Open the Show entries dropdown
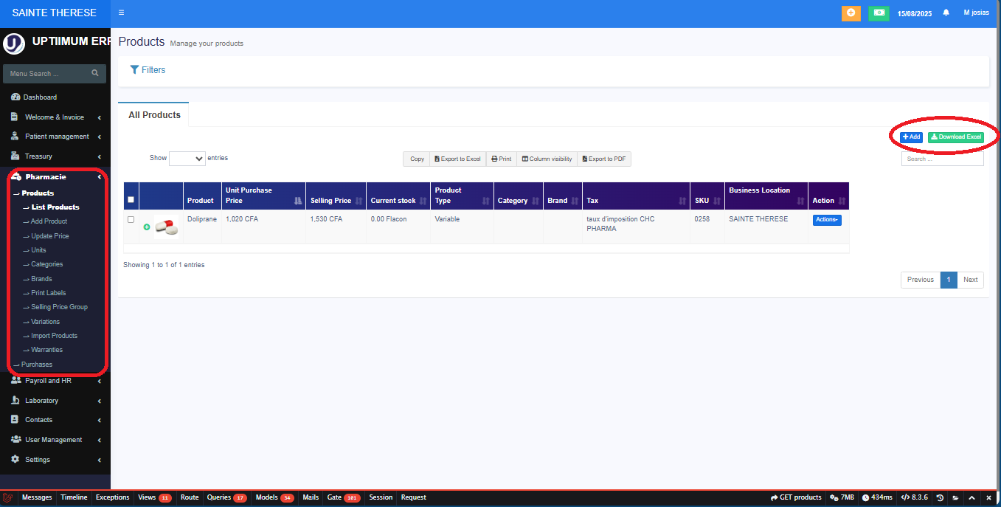 (x=187, y=159)
